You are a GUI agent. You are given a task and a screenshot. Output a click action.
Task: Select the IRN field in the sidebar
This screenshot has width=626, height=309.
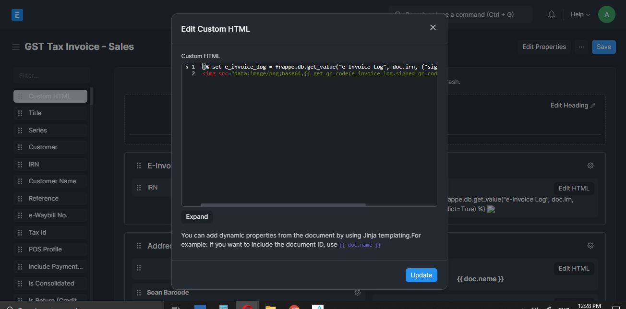point(34,164)
